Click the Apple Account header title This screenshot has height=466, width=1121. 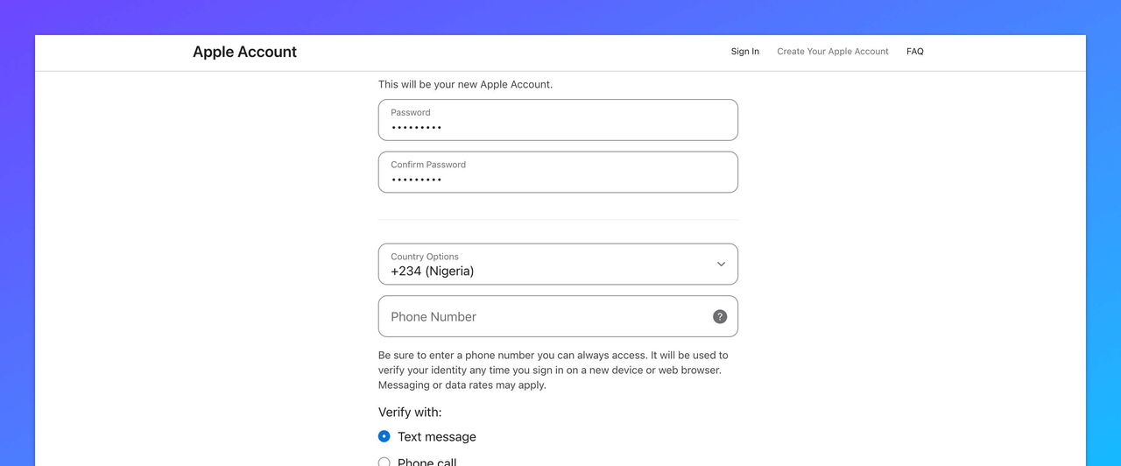point(244,52)
